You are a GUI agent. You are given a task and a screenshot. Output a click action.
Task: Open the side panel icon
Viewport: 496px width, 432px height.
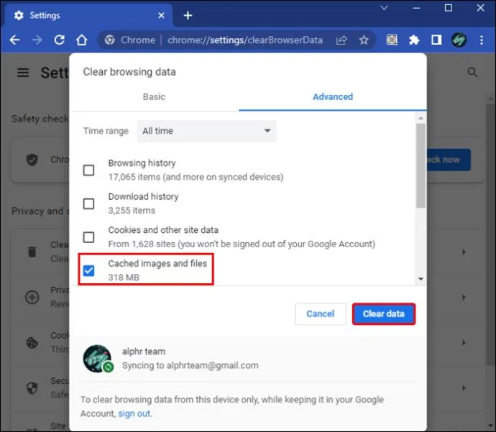(x=436, y=40)
